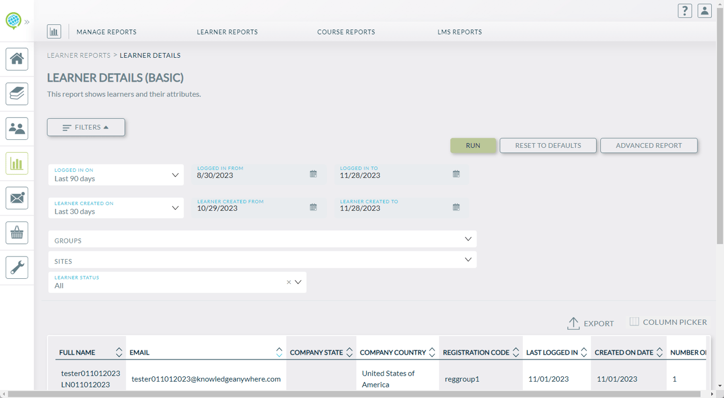Sort table by Last Logged In
Screen dimensions: 724x398
[584, 352]
